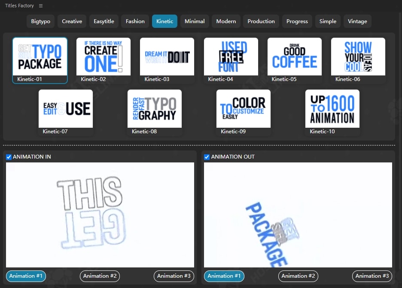
Task: Toggle the ANIMATION IN checkbox
Action: [x=9, y=157]
